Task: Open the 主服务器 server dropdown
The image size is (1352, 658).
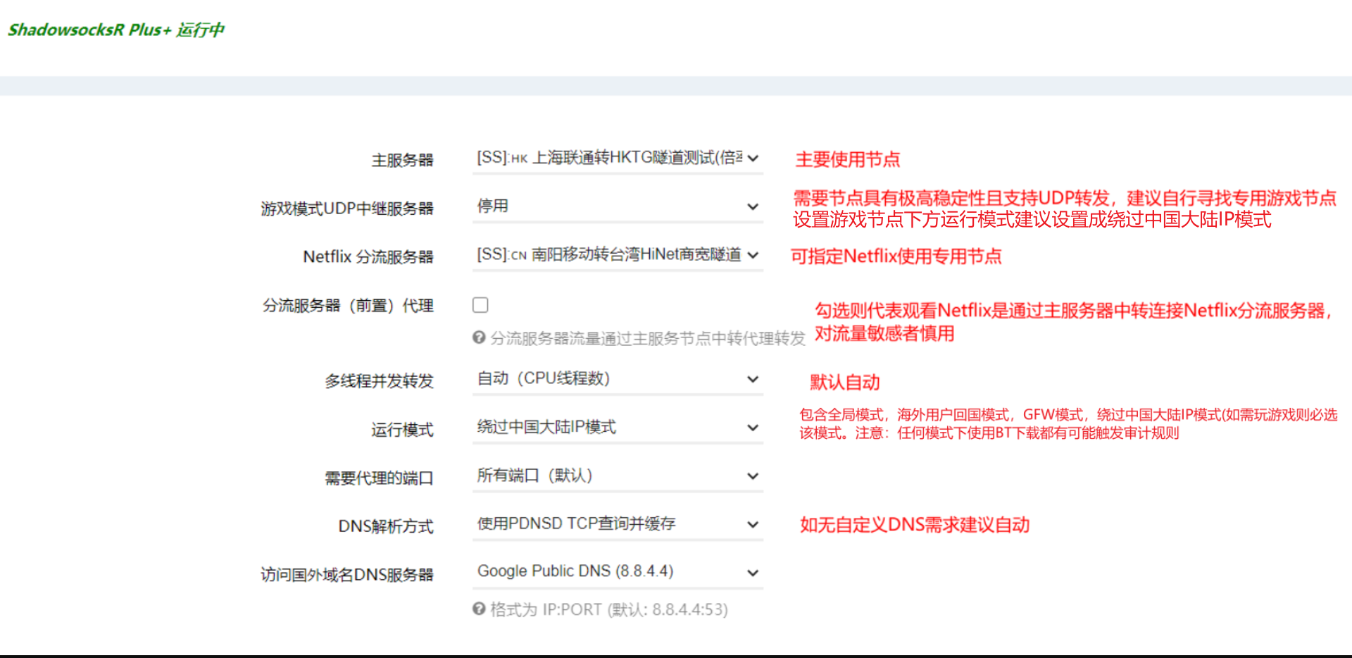Action: tap(617, 158)
